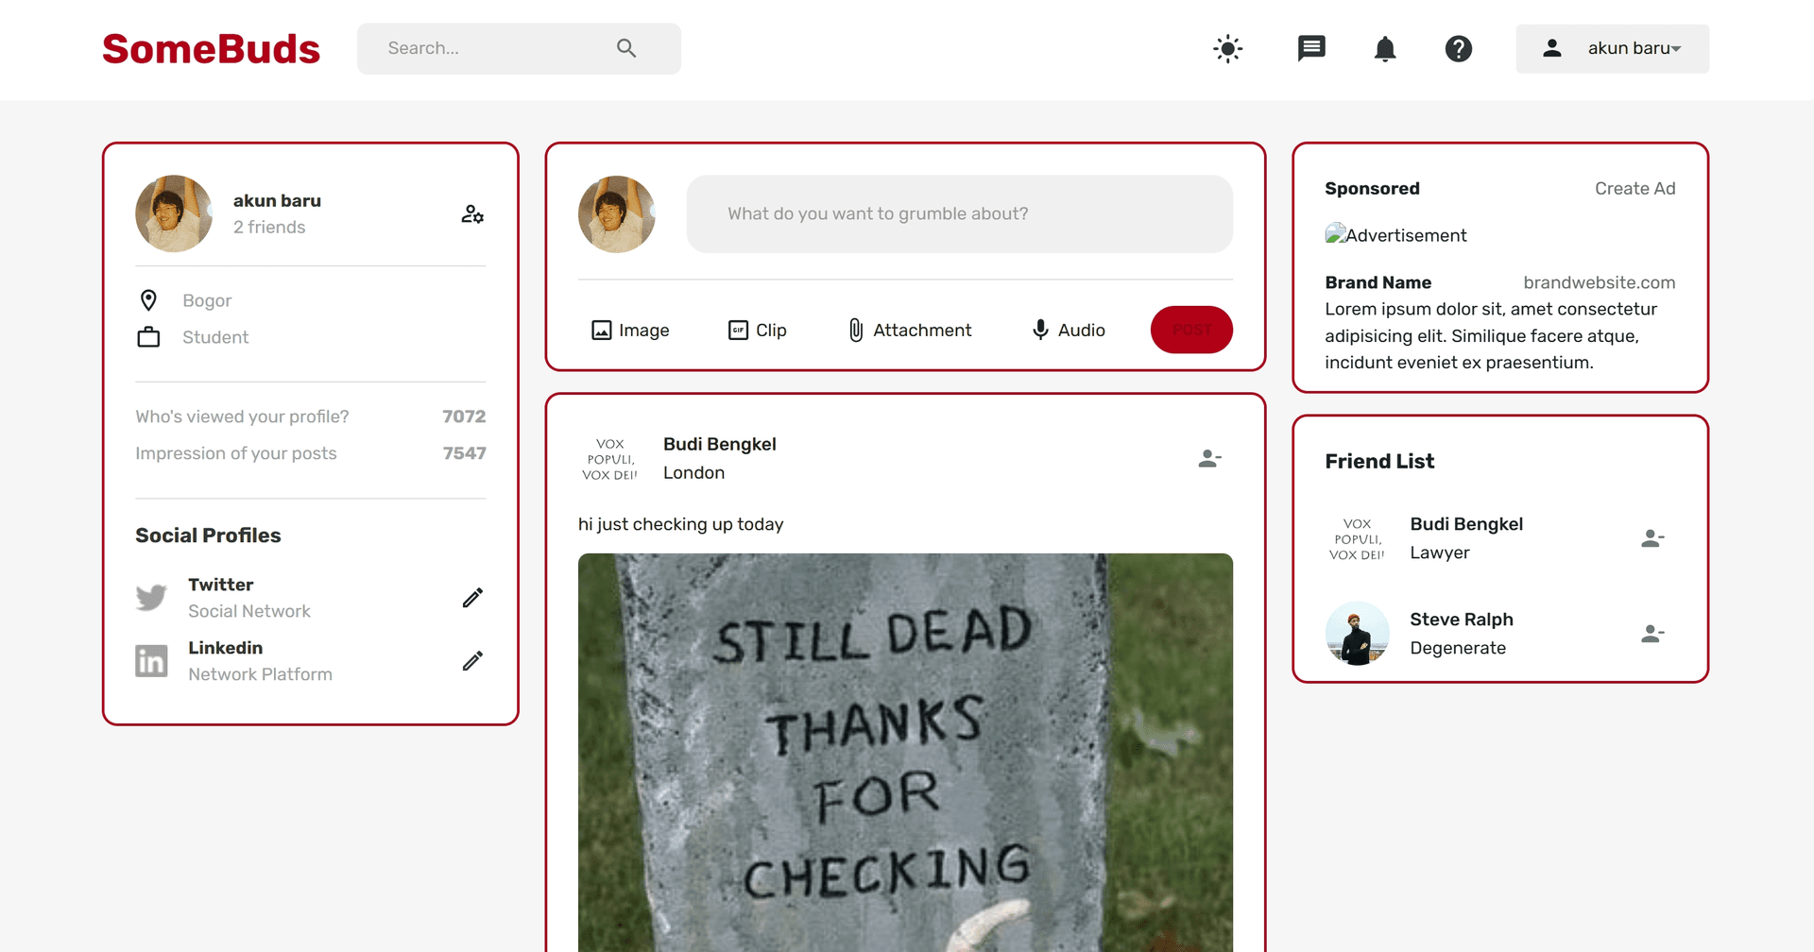Click the Linkedin logo icon
This screenshot has width=1814, height=952.
pos(151,661)
